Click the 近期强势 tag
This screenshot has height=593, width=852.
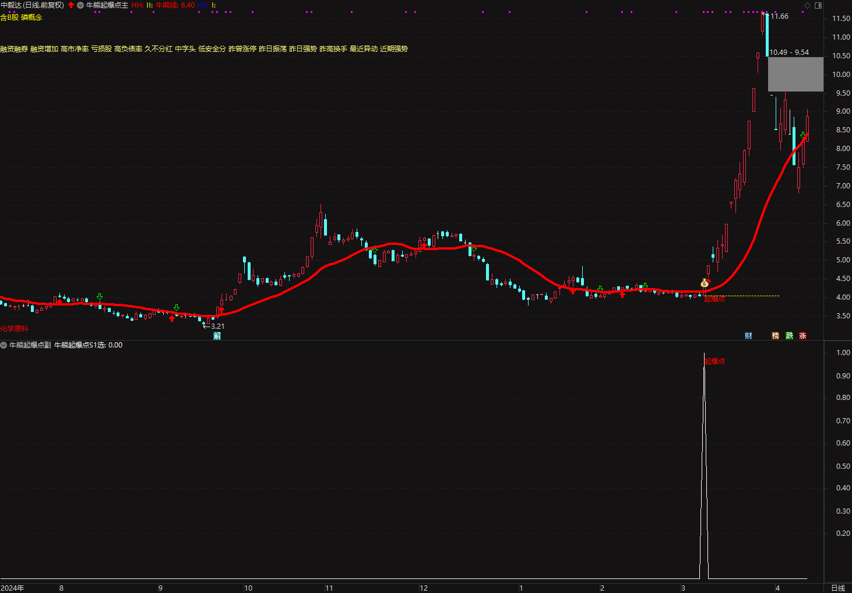394,49
